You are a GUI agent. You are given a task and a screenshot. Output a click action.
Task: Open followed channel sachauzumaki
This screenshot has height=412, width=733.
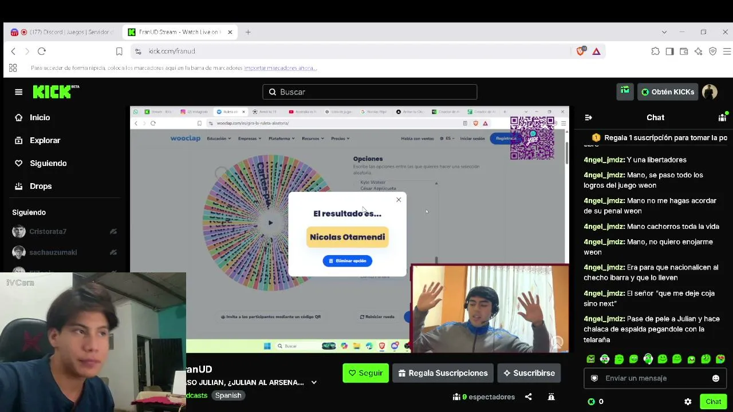(x=64, y=252)
